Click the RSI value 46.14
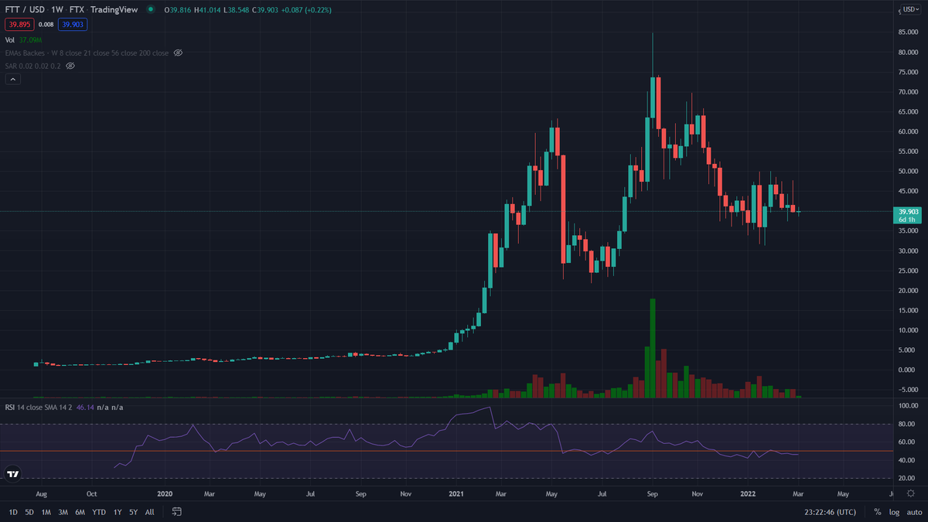Viewport: 928px width, 522px height. click(87, 406)
